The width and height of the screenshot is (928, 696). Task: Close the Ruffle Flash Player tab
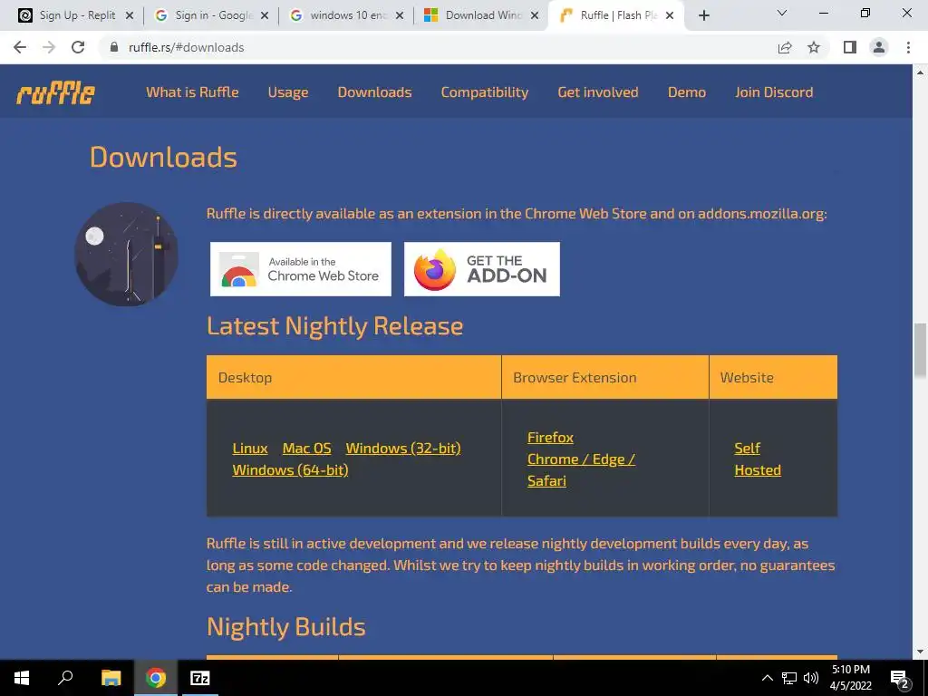[670, 15]
